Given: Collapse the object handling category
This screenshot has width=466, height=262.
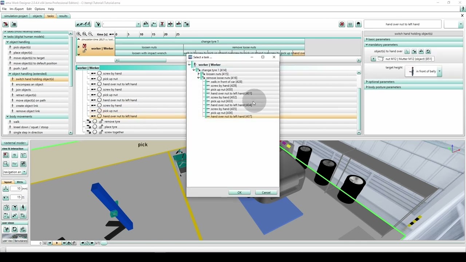Looking at the screenshot, I should [7, 42].
